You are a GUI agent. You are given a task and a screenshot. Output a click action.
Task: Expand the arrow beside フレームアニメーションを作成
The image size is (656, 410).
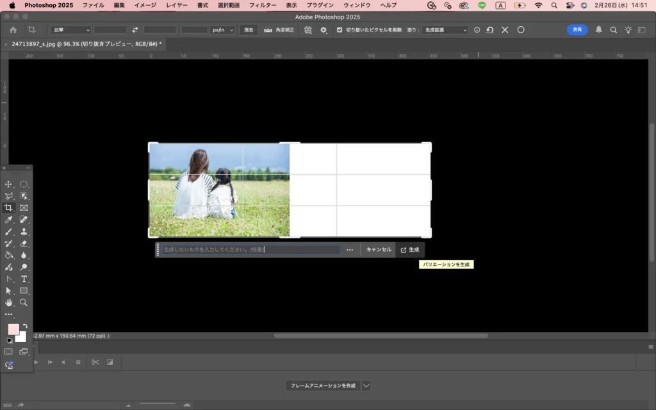(x=366, y=386)
